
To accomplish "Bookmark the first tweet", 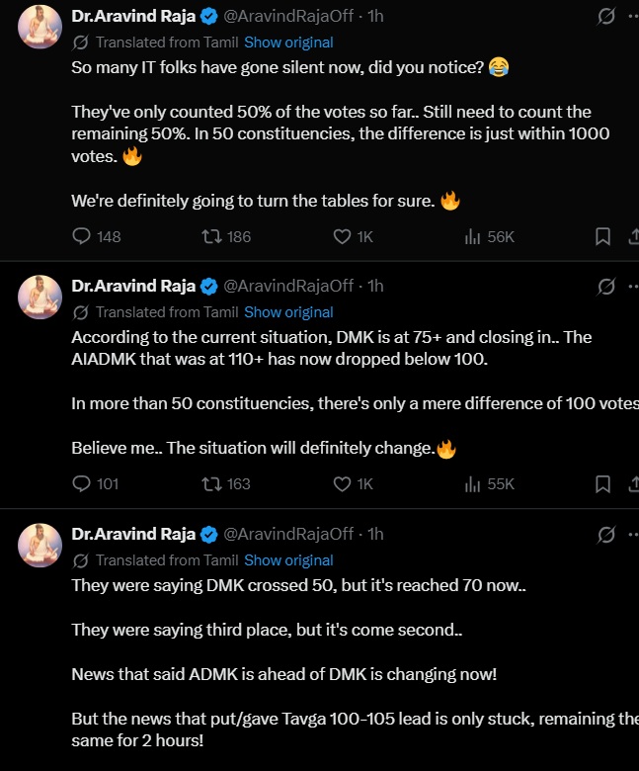I will [x=602, y=236].
